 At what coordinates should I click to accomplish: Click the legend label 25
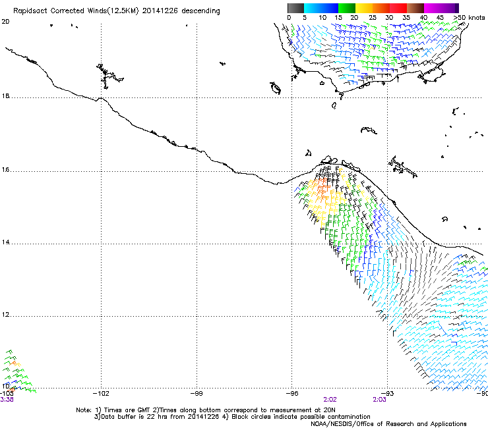[x=373, y=17]
